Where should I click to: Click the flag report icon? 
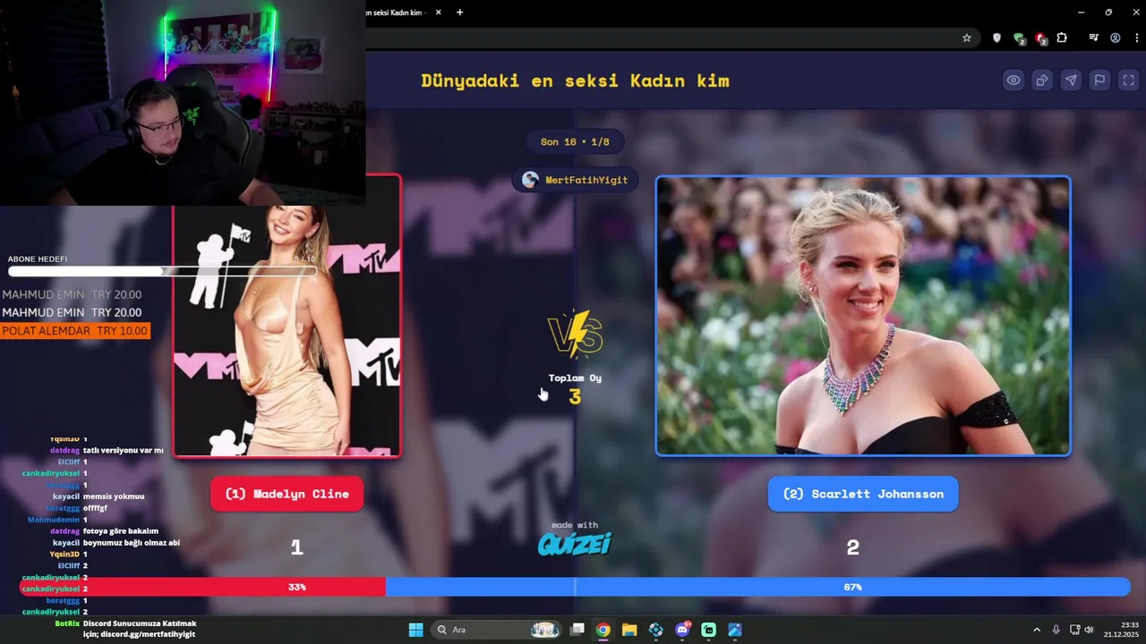point(1099,80)
